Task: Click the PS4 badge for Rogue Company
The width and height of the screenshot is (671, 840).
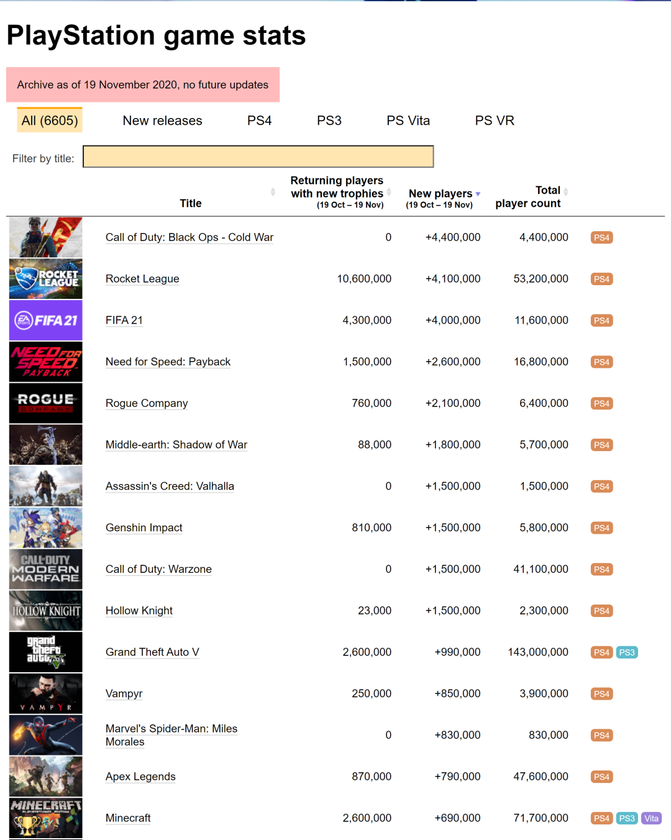Action: click(x=601, y=403)
